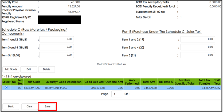Image resolution: width=223 pixels, height=112 pixels.
Task: Click the Tariff Code column header
Action: 33,82
